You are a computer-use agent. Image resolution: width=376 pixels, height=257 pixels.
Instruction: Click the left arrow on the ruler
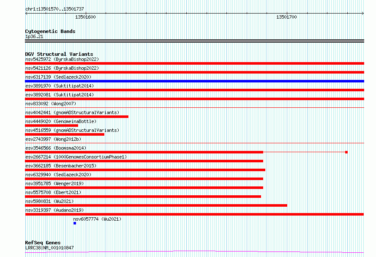26,14
